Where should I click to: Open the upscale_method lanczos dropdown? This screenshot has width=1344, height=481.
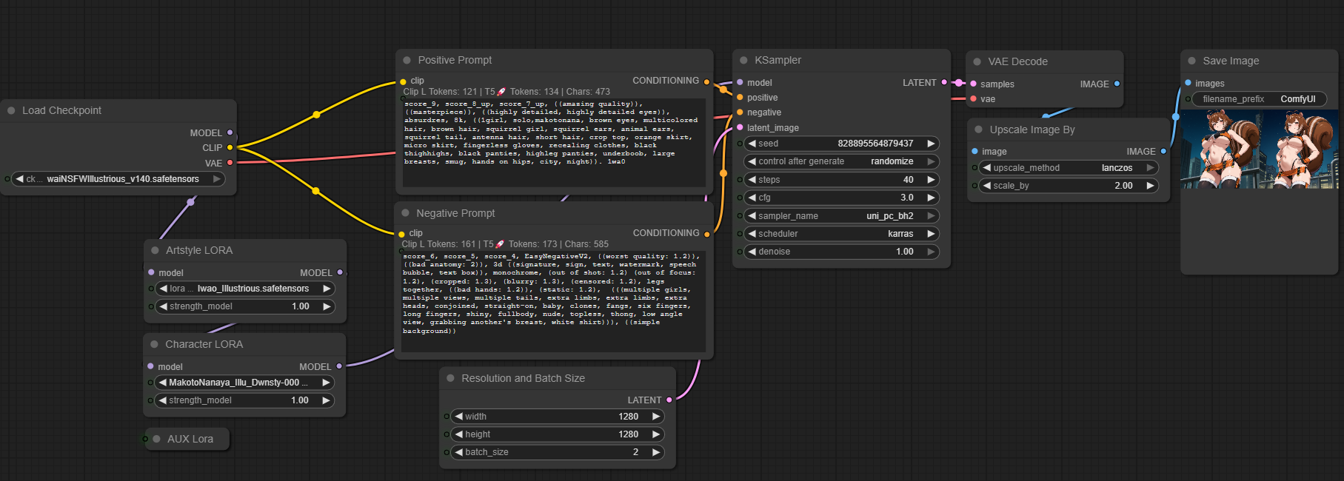(1069, 168)
